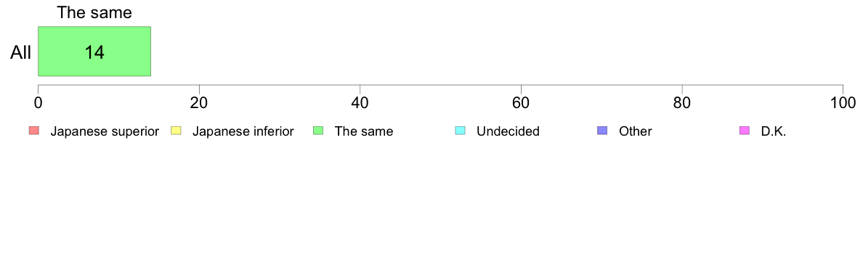Click the 40 axis tick label
This screenshot has height=267, width=863.
coord(360,103)
